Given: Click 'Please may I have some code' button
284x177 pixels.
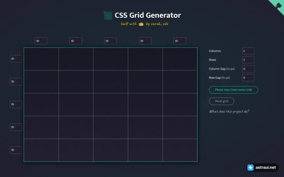Looking at the screenshot, I should pyautogui.click(x=233, y=90).
